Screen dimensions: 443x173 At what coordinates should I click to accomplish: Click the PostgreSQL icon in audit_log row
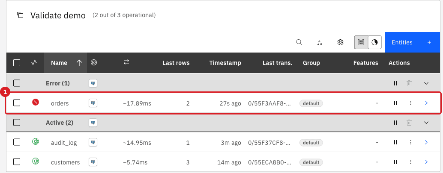(x=93, y=142)
